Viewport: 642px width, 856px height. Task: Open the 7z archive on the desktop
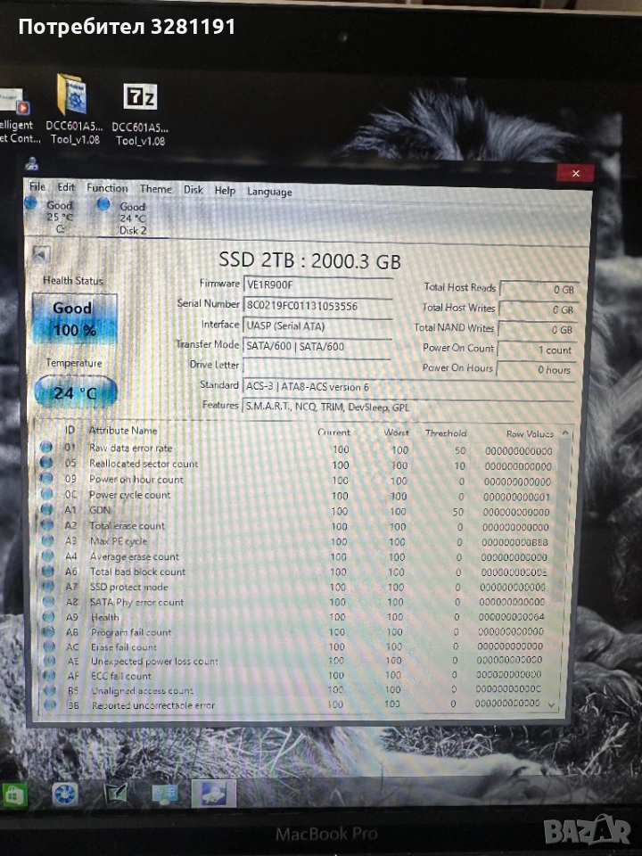click(140, 98)
